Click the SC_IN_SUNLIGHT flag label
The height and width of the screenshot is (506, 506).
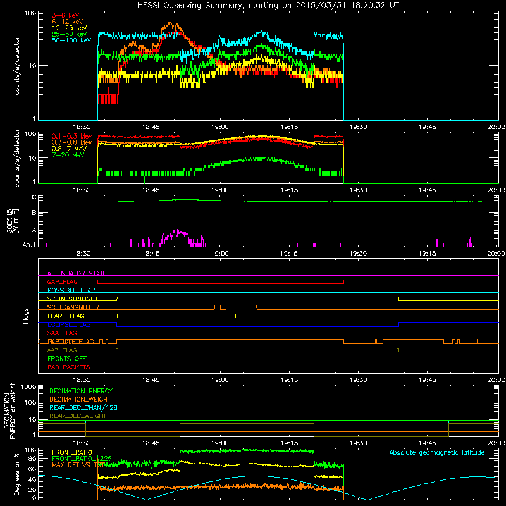[73, 299]
